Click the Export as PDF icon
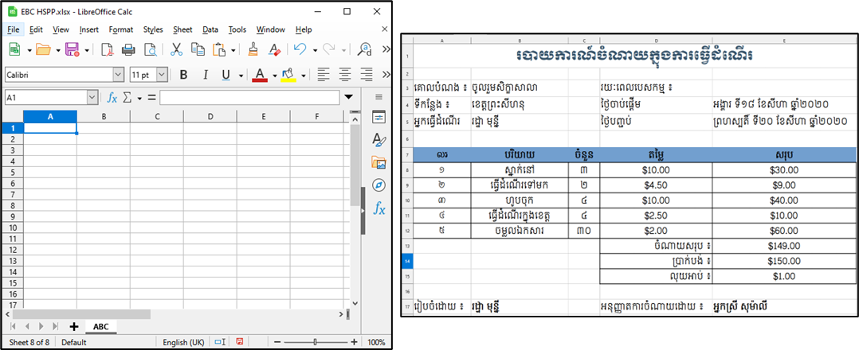 (x=107, y=49)
